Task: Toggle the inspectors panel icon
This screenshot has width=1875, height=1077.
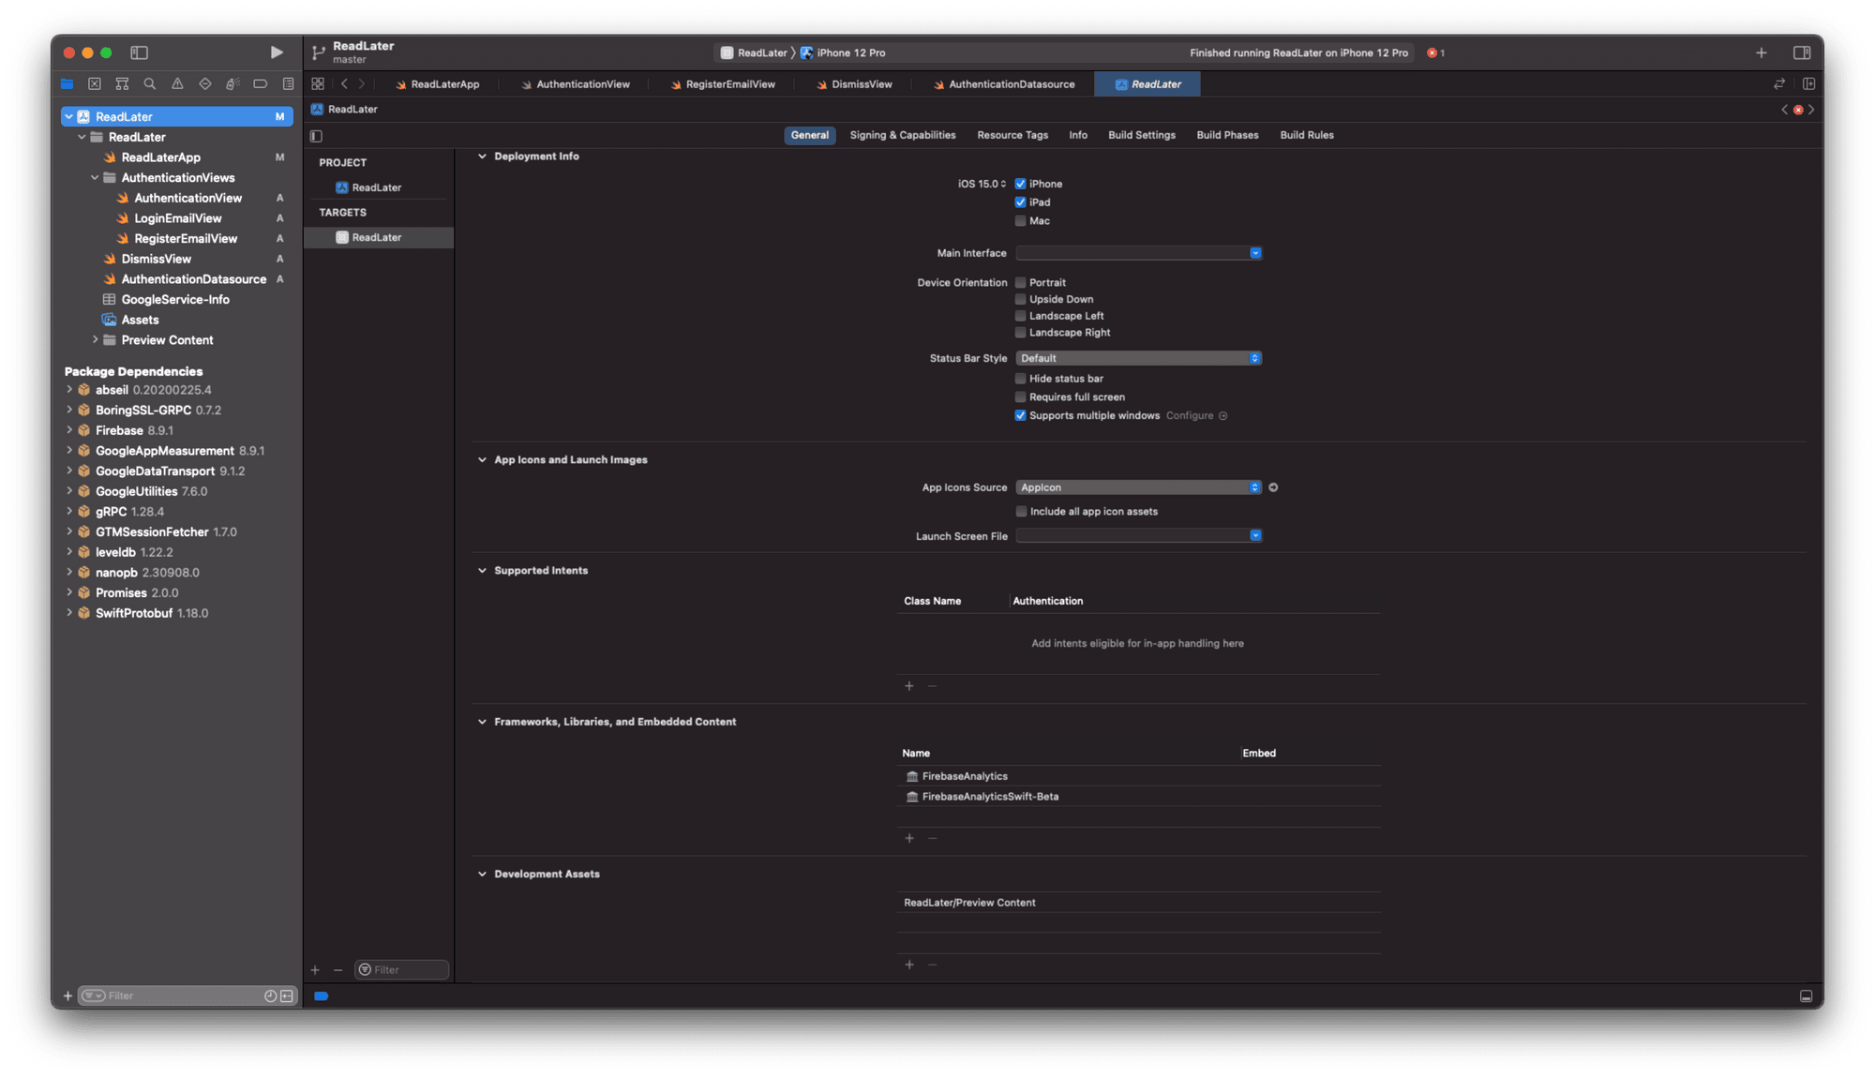Action: point(1802,52)
